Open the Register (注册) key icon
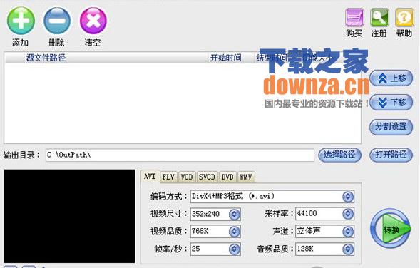The width and height of the screenshot is (420, 268). click(x=379, y=17)
